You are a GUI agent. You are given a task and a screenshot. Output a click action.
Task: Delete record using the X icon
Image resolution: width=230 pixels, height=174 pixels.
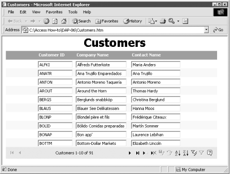pos(153,153)
